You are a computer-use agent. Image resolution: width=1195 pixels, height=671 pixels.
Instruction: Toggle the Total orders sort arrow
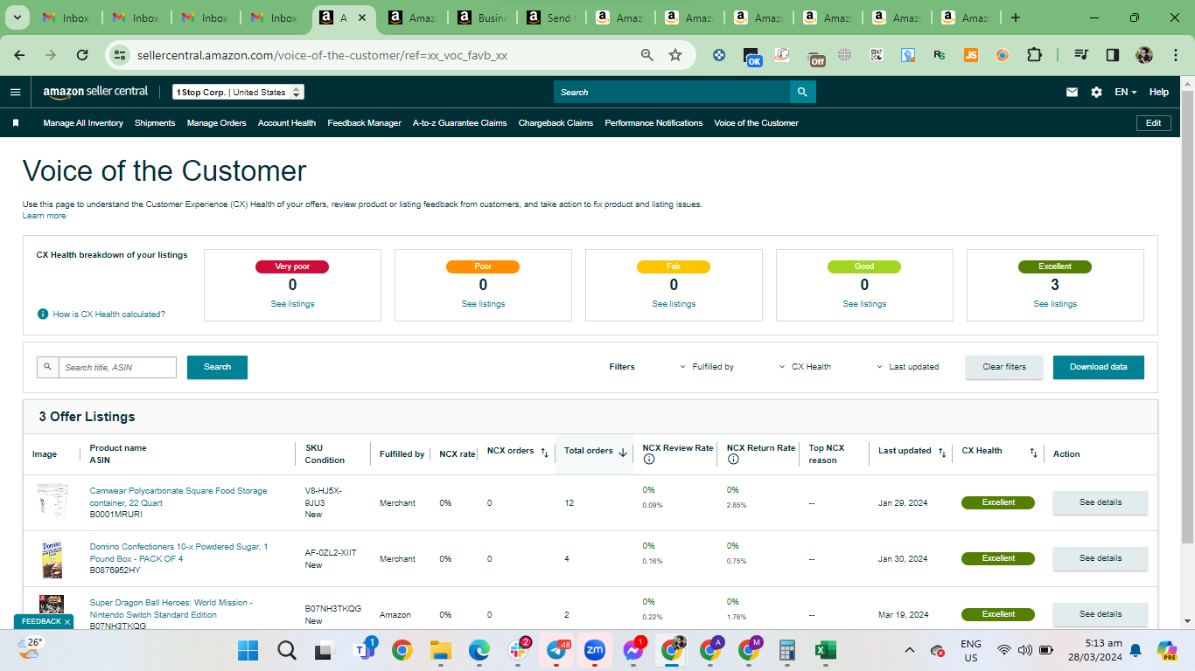tap(623, 453)
